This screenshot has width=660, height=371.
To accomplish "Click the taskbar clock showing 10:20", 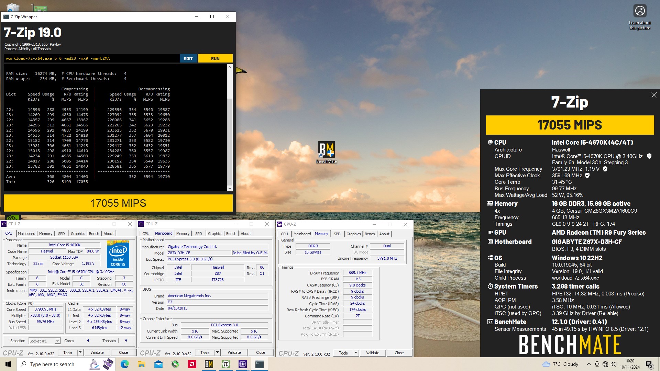I will click(x=630, y=364).
